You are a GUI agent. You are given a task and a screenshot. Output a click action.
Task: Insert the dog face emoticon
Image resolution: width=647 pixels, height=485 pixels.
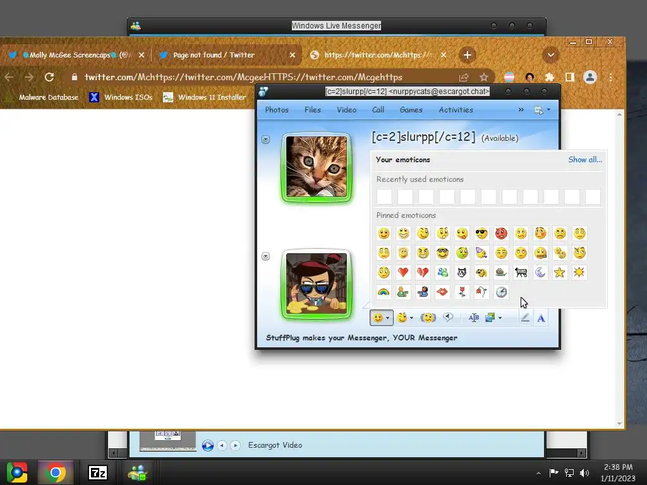tap(481, 272)
